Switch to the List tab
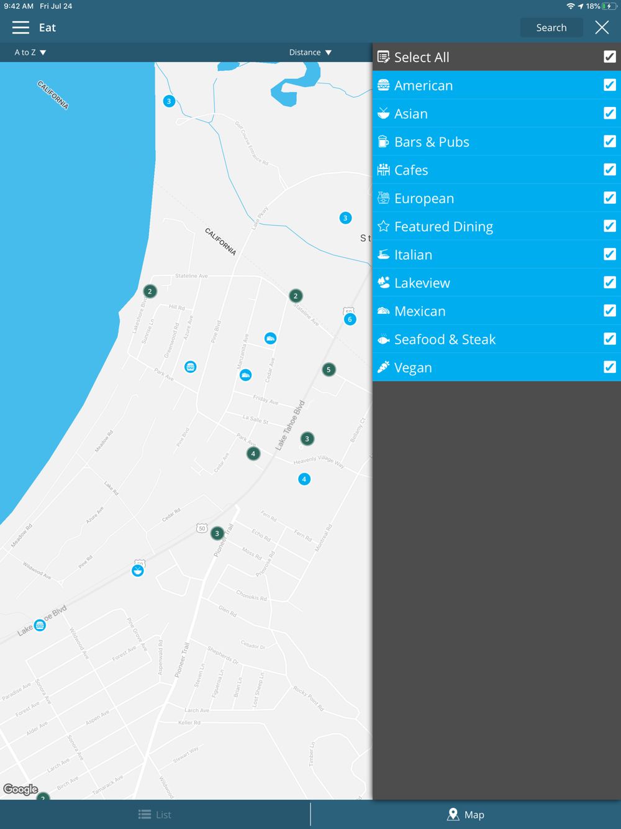 coord(155,815)
